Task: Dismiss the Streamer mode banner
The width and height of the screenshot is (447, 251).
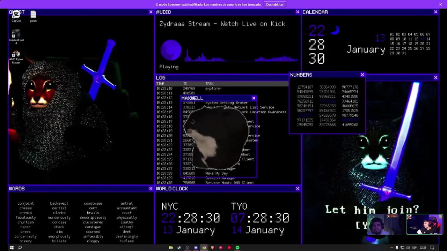Action: [x=441, y=5]
